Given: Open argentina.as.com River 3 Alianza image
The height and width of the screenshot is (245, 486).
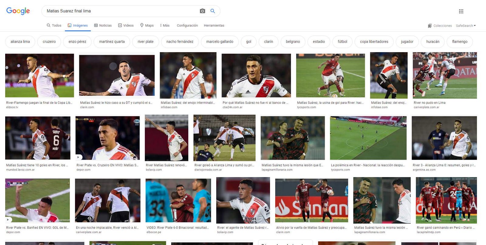Looking at the screenshot, I should click(444, 138).
